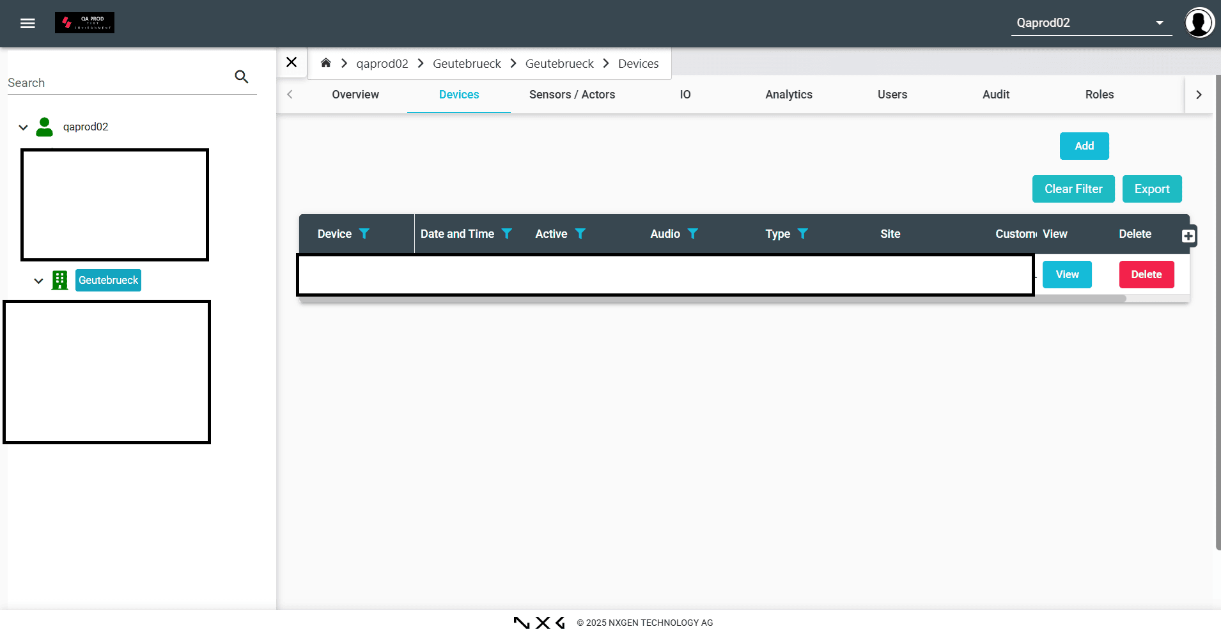Open the user profile avatar

(1199, 23)
